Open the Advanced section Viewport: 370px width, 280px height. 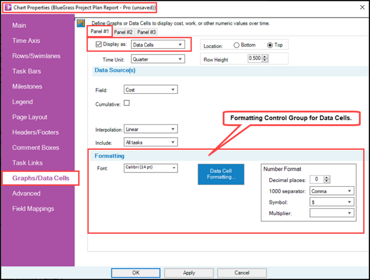(x=26, y=193)
